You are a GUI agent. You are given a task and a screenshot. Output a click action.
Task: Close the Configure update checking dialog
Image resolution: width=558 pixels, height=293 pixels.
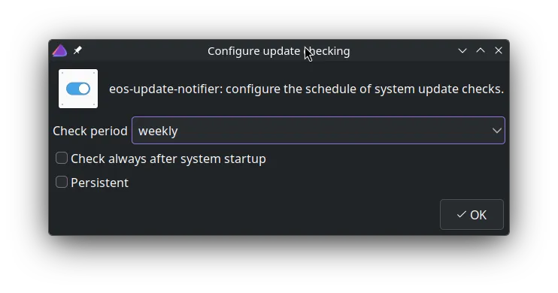pyautogui.click(x=499, y=50)
